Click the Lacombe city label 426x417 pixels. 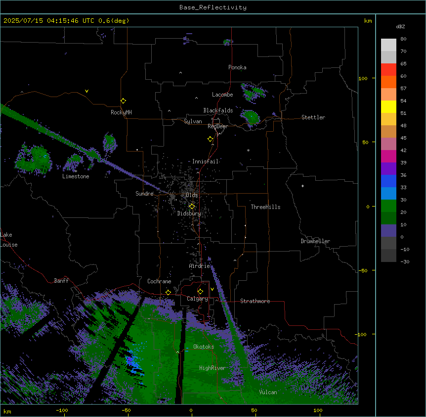pos(222,95)
